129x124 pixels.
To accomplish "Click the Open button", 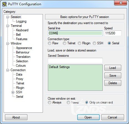I will coord(88,117).
